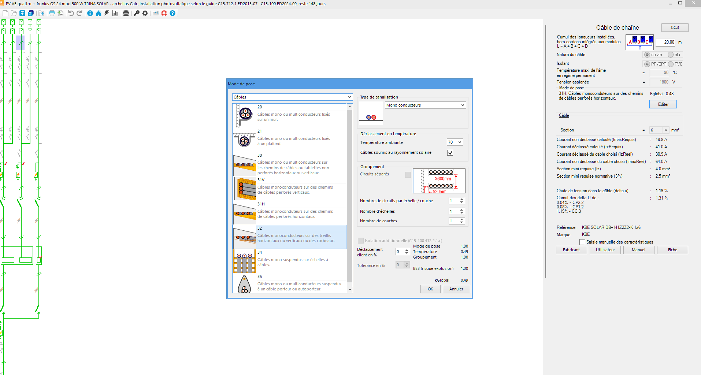
Task: Click Annuler button
Action: (456, 289)
